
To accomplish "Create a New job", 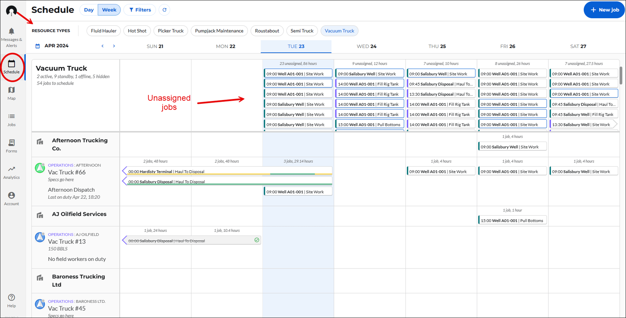I will (x=604, y=10).
